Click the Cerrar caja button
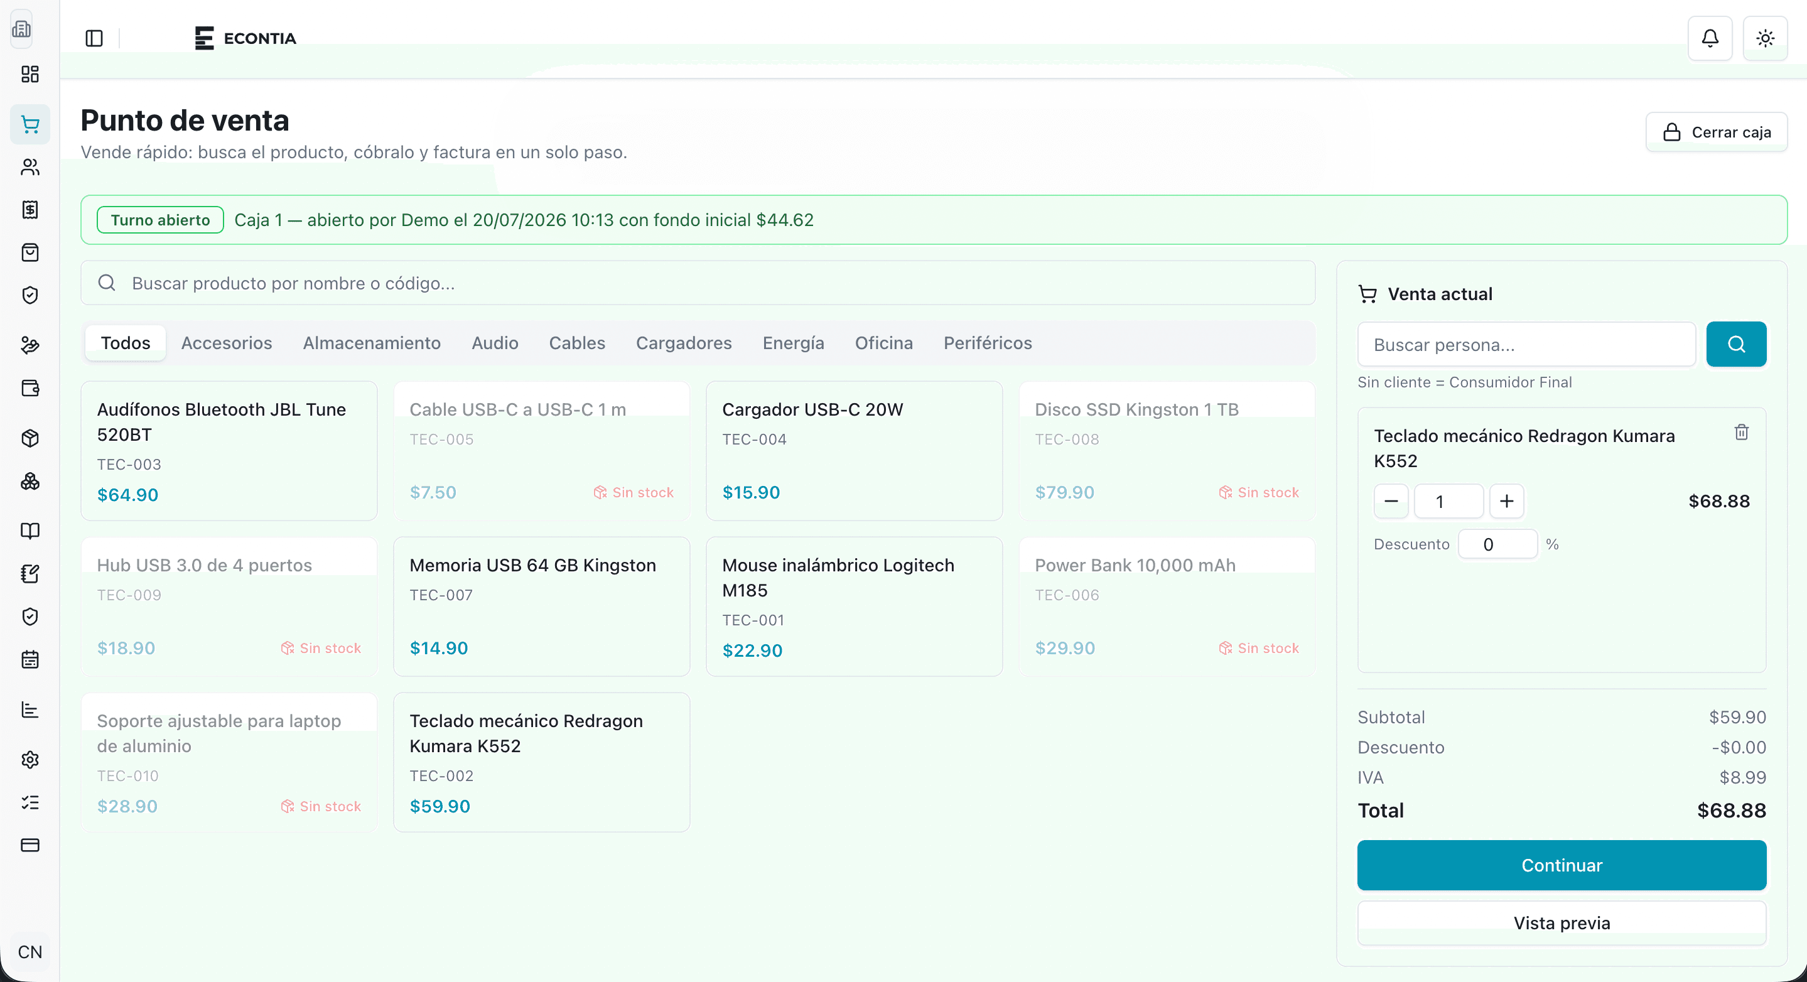1807x982 pixels. [1717, 132]
